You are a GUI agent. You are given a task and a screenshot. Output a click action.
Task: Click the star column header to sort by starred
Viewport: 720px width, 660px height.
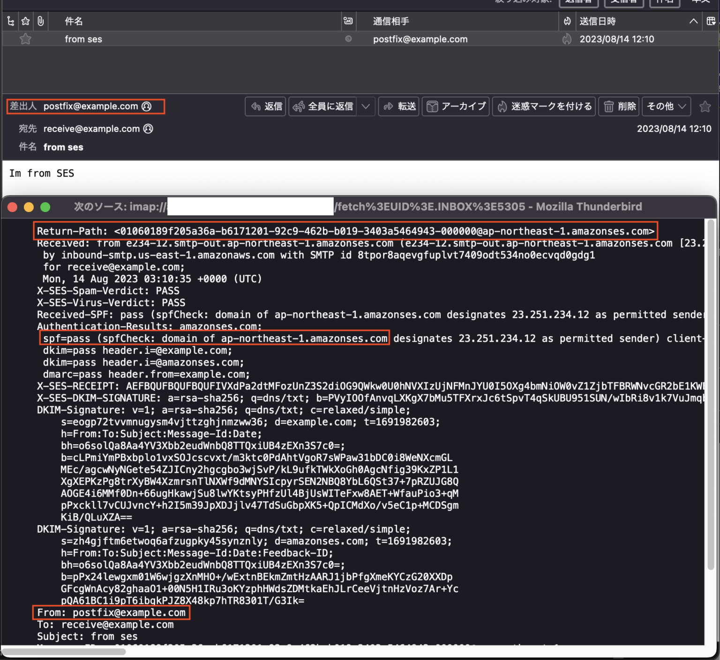click(x=25, y=21)
